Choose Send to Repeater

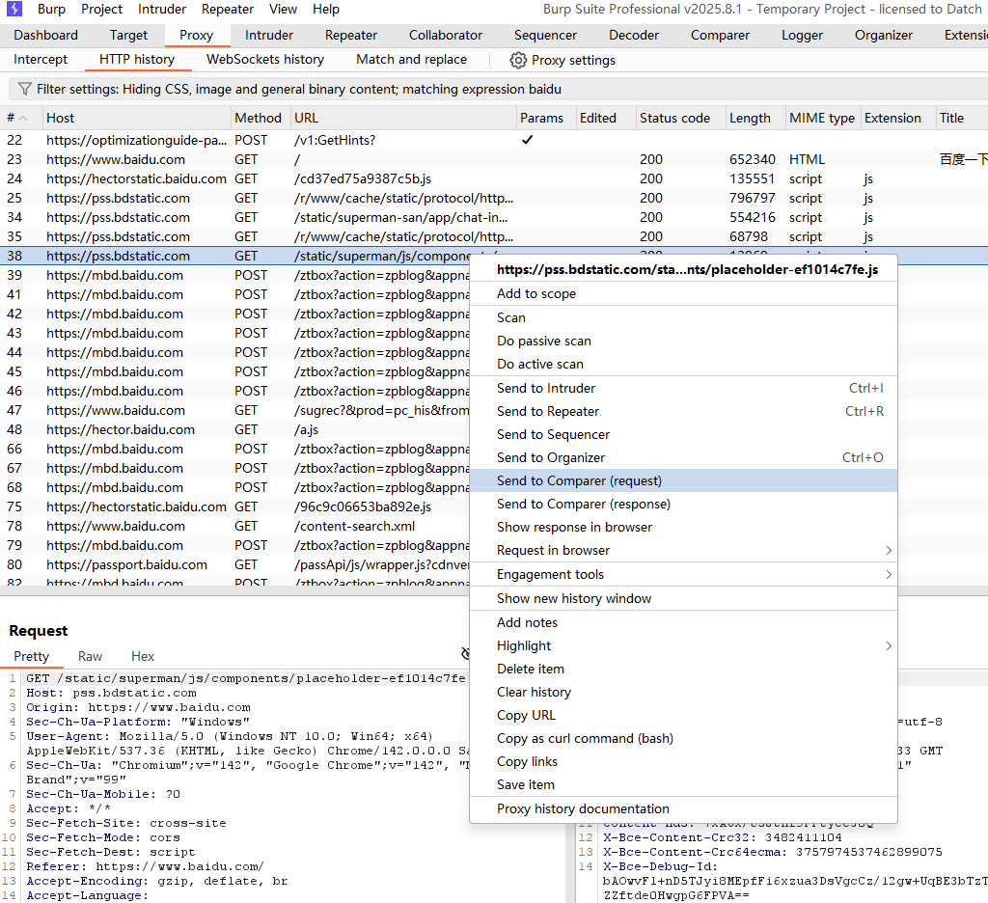(684, 412)
